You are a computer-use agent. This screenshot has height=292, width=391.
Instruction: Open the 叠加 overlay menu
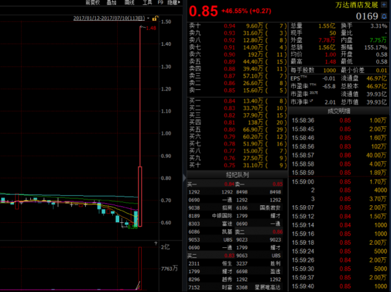pos(112,3)
